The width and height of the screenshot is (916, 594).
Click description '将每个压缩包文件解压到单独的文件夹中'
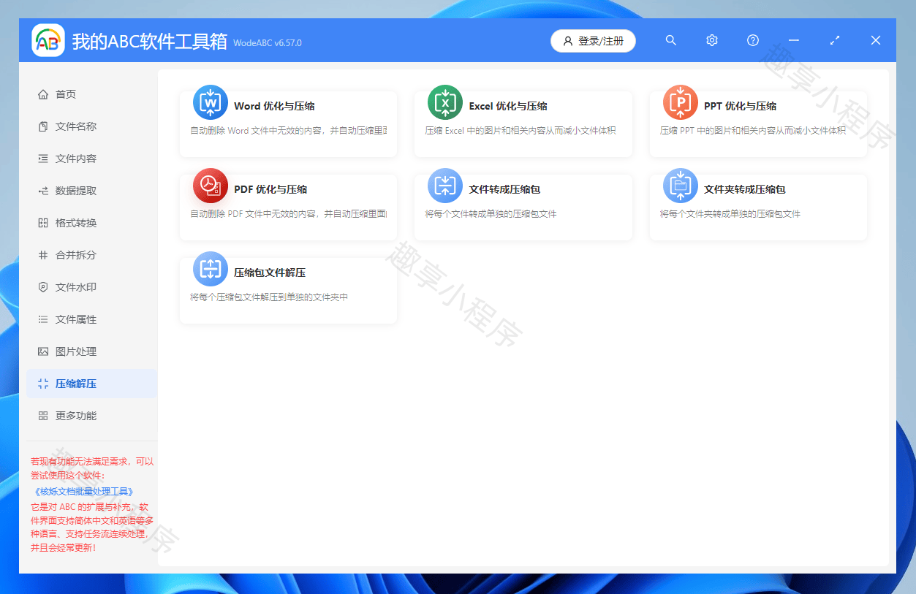point(269,297)
